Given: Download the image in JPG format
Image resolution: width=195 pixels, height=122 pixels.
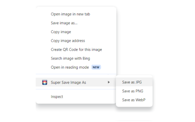Looking at the screenshot, I should point(132,82).
